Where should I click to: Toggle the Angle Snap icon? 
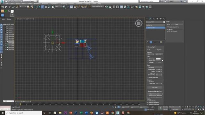tap(79, 7)
